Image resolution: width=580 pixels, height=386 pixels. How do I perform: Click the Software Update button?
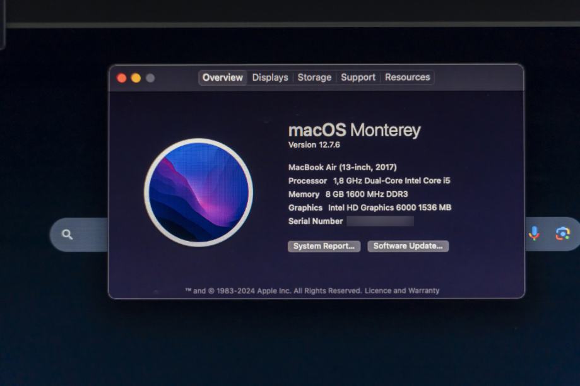point(408,246)
